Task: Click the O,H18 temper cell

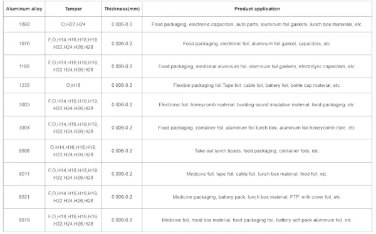Action: [73, 86]
